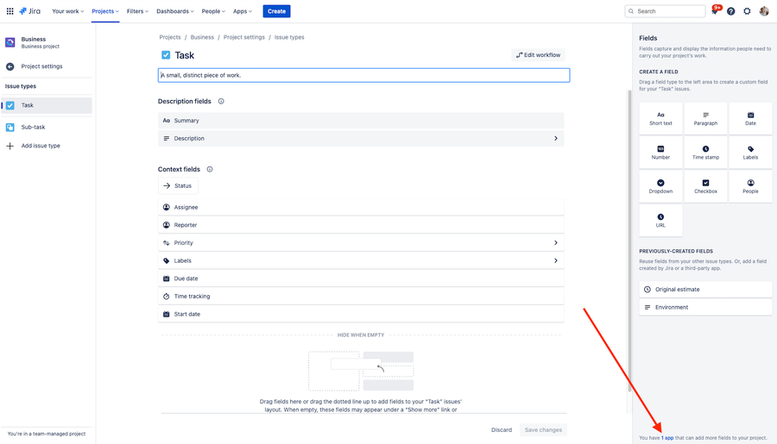Open the notifications bell
The height and width of the screenshot is (444, 777).
coord(715,11)
